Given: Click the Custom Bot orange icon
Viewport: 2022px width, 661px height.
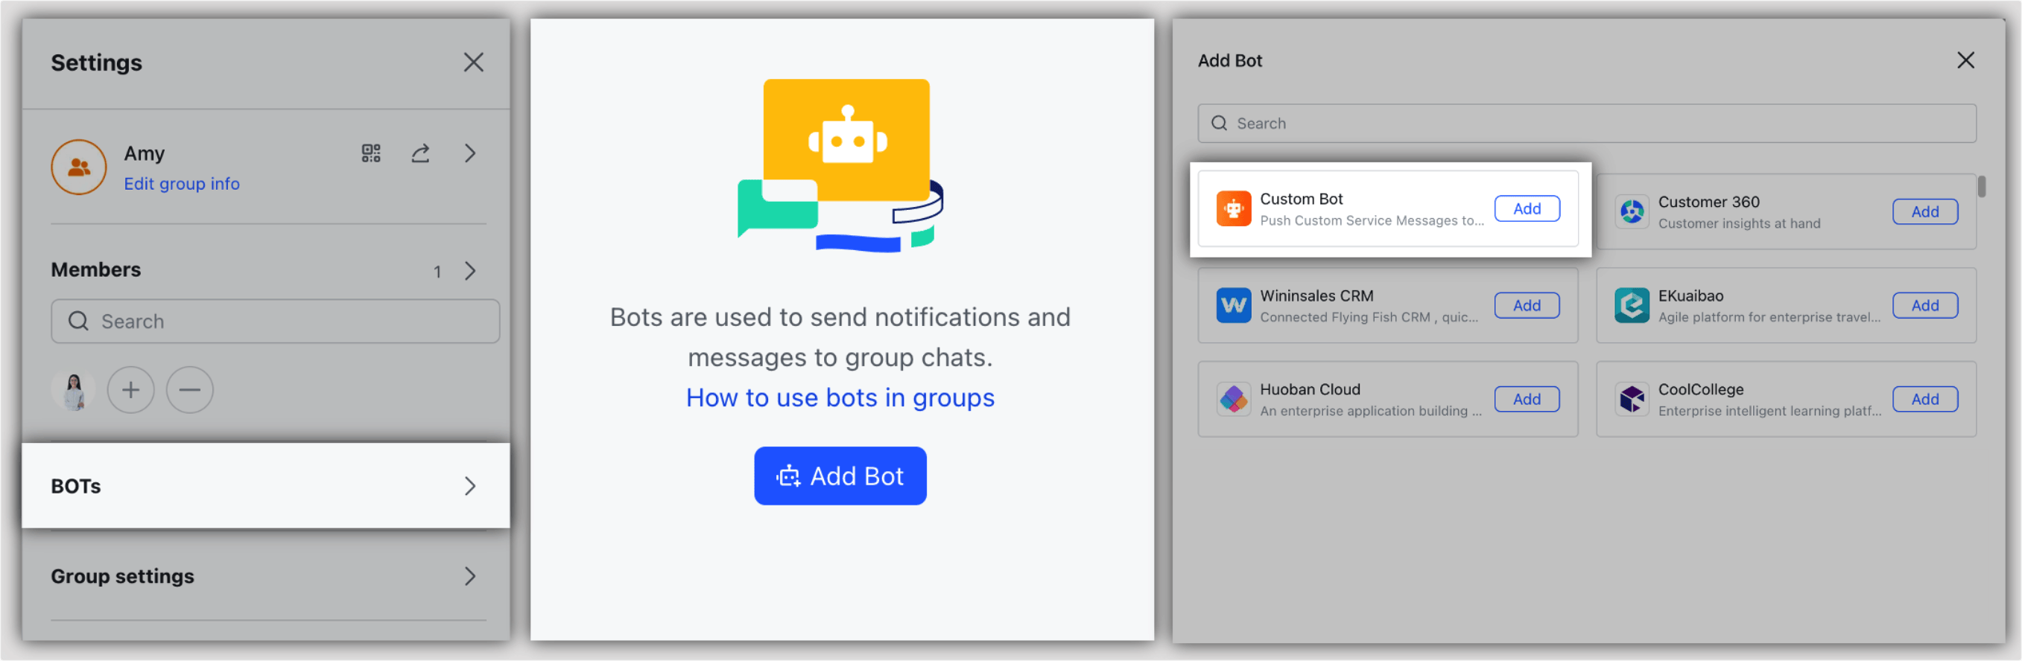Looking at the screenshot, I should point(1233,209).
